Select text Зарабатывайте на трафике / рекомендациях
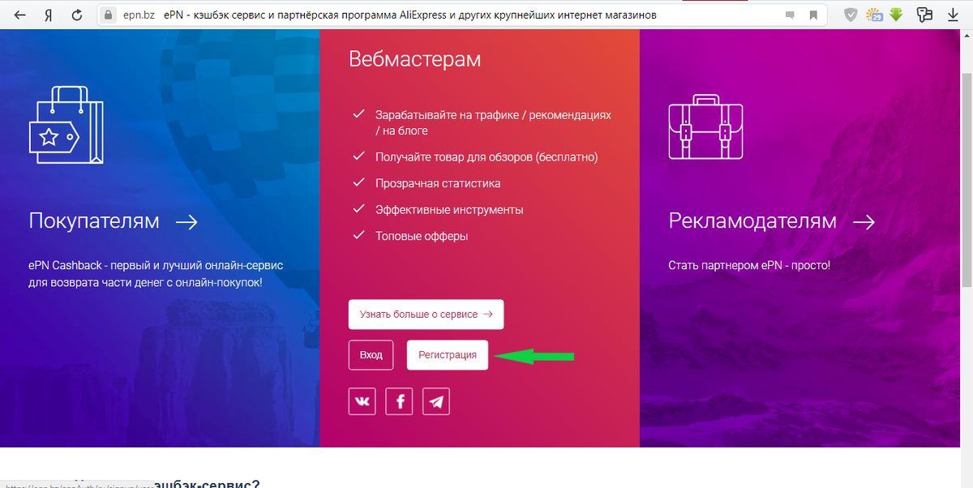The width and height of the screenshot is (973, 488). pyautogui.click(x=493, y=115)
